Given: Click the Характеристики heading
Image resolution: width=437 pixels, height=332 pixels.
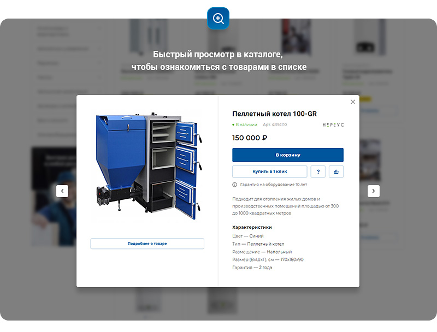Looking at the screenshot, I should (252, 227).
